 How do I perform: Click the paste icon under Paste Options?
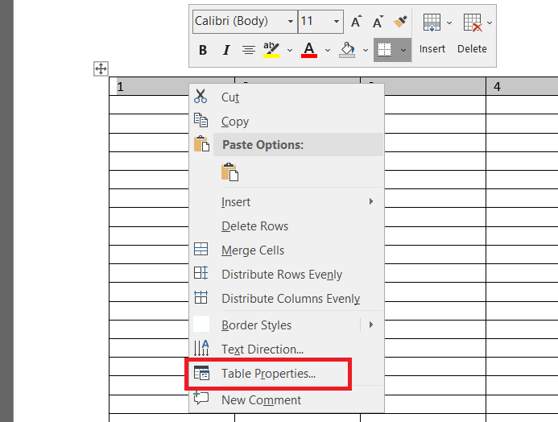[x=230, y=172]
